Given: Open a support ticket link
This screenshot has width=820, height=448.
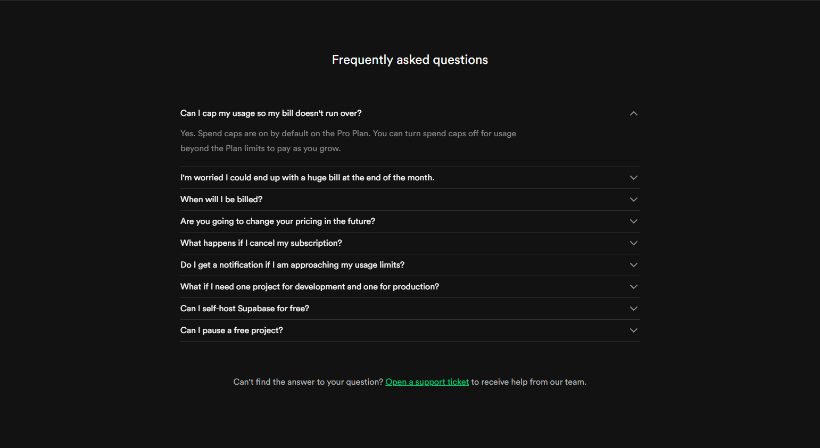Looking at the screenshot, I should click(x=427, y=381).
